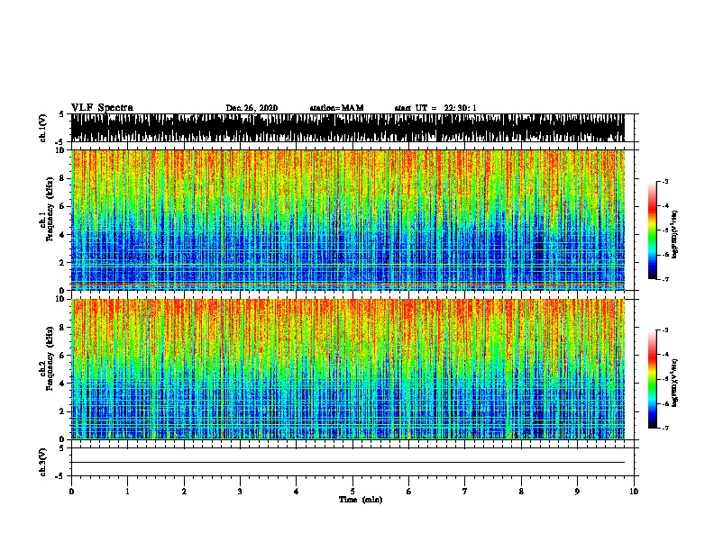Image resolution: width=714 pixels, height=551 pixels.
Task: Click the "station=MAM" label
Action: pos(336,108)
